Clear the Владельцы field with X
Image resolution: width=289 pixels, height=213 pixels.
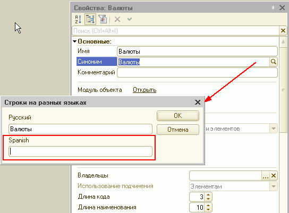[274, 176]
